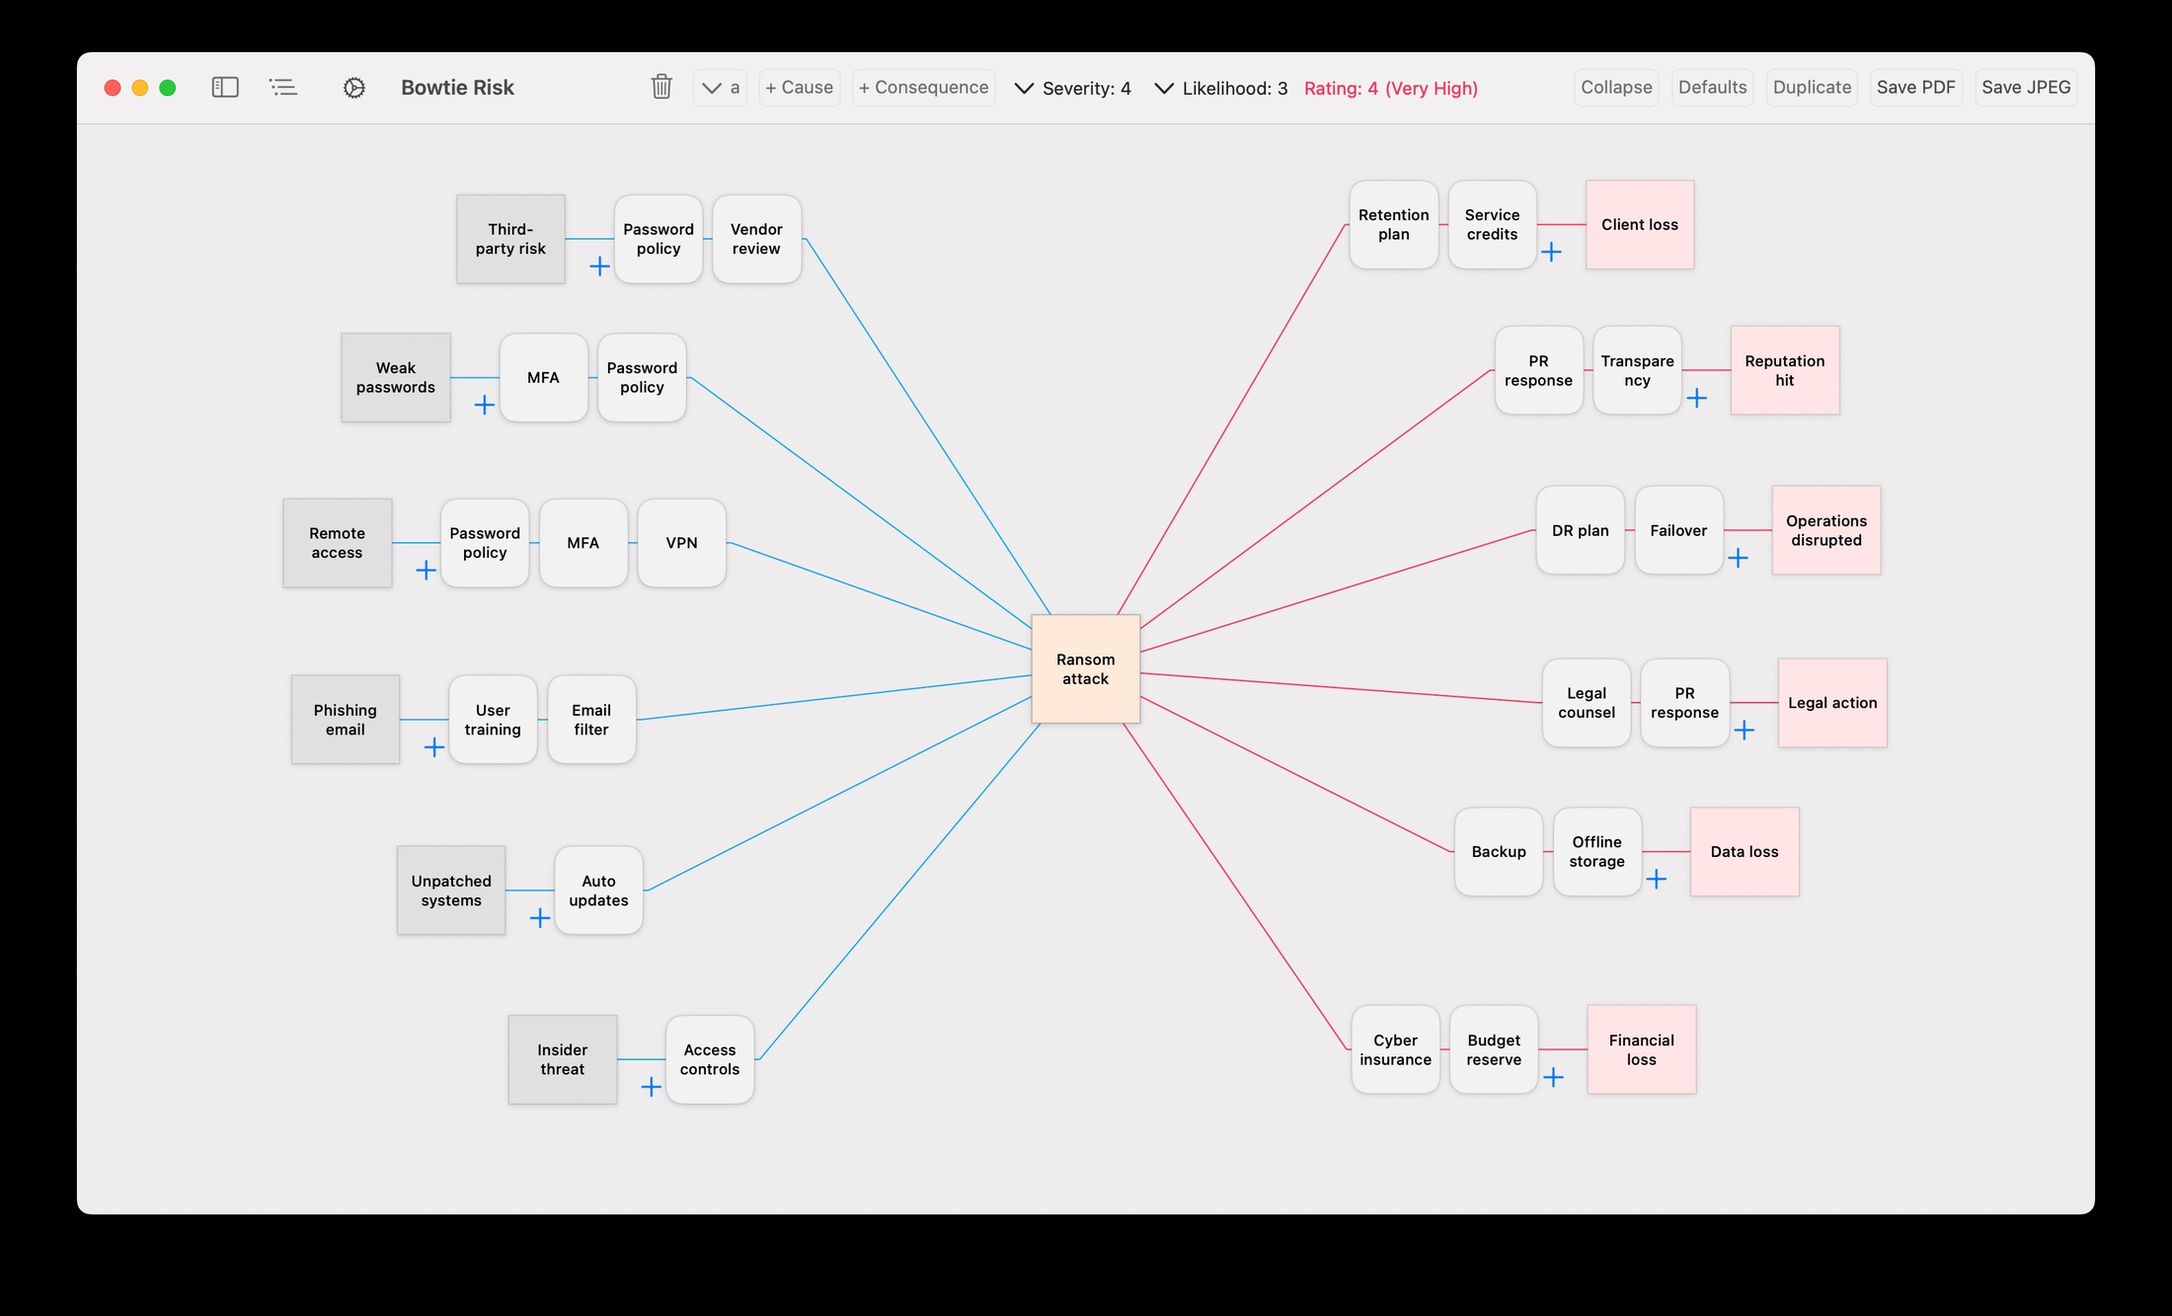The width and height of the screenshot is (2172, 1316).
Task: Collapse the diagram with the Collapse button
Action: 1615,87
